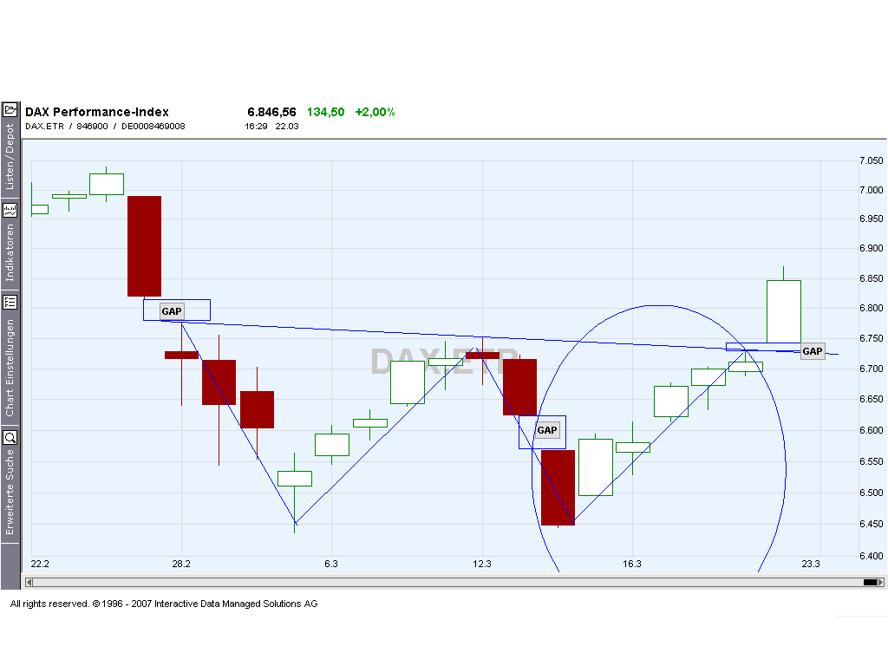
Task: Click the scrollbar left arrow
Action: click(x=29, y=582)
